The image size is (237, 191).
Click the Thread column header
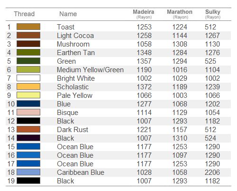coord(24,14)
